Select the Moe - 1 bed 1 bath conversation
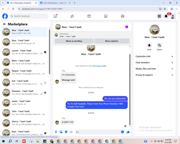This screenshot has width=180, height=144. point(24,32)
